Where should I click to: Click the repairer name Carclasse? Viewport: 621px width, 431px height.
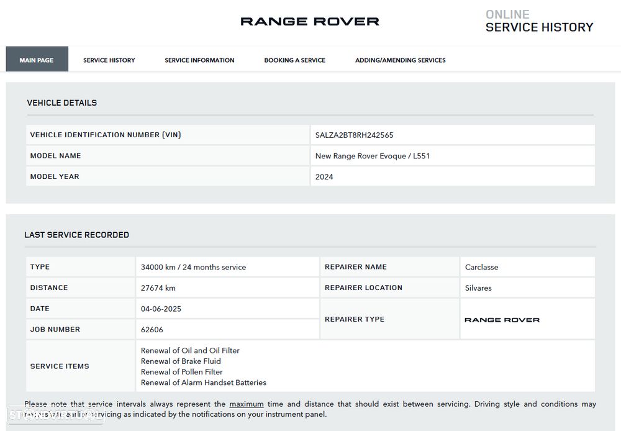(x=482, y=268)
